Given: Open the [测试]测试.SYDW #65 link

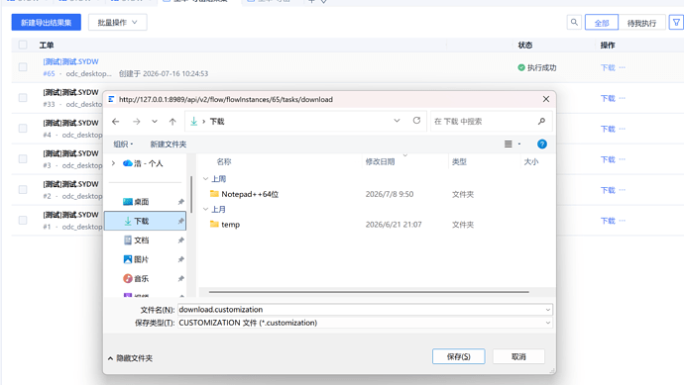Looking at the screenshot, I should click(x=70, y=61).
